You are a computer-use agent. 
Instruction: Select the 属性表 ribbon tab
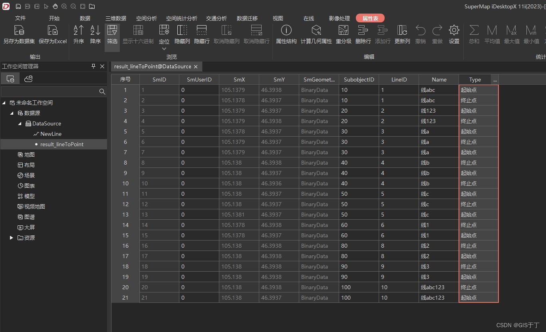pyautogui.click(x=370, y=18)
